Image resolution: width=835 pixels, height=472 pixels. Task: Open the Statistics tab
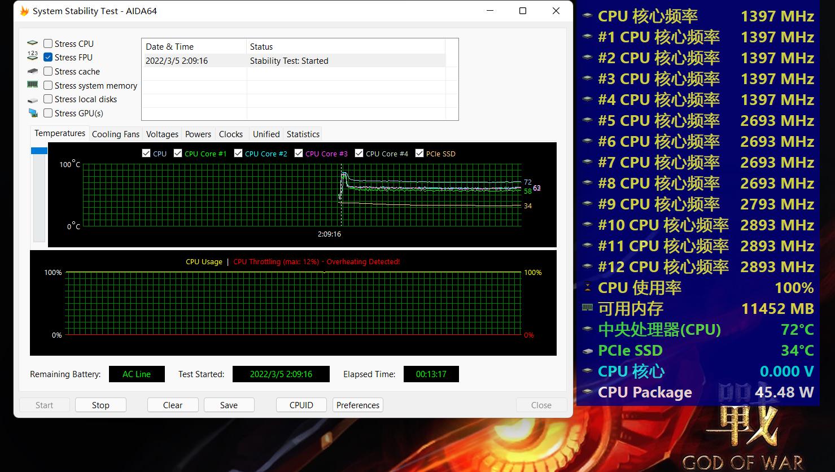pos(303,134)
